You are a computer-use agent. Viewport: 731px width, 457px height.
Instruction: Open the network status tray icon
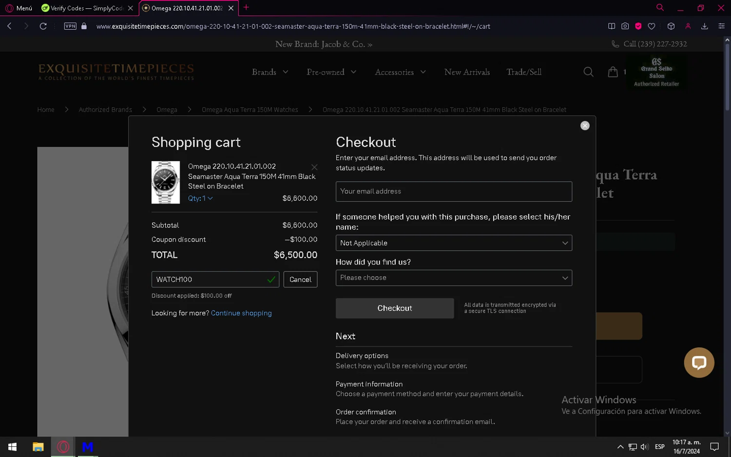click(x=633, y=447)
